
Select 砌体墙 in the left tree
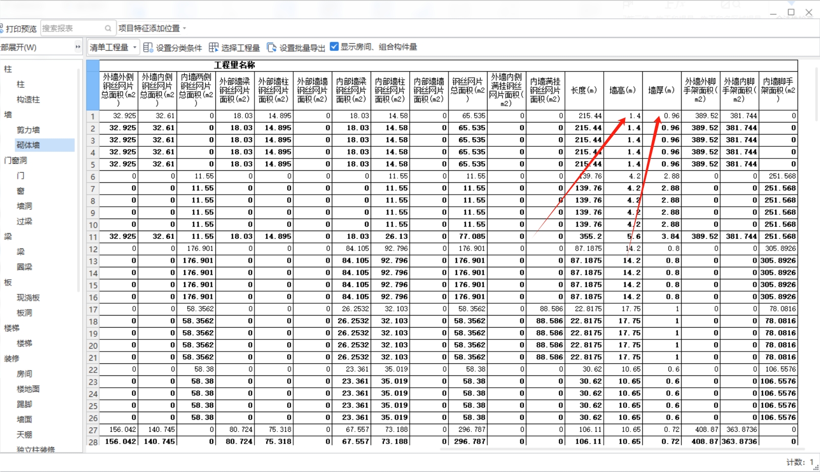(x=45, y=145)
